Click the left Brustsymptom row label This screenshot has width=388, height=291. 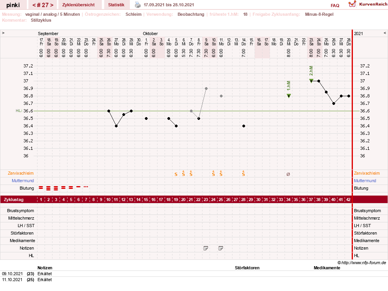pyautogui.click(x=21, y=211)
